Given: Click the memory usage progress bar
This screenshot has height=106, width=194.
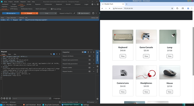Looking at the screenshot, I should [x=82, y=102].
